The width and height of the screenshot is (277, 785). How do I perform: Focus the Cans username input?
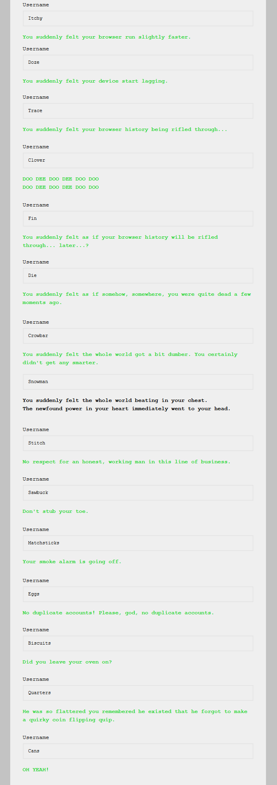pos(138,751)
